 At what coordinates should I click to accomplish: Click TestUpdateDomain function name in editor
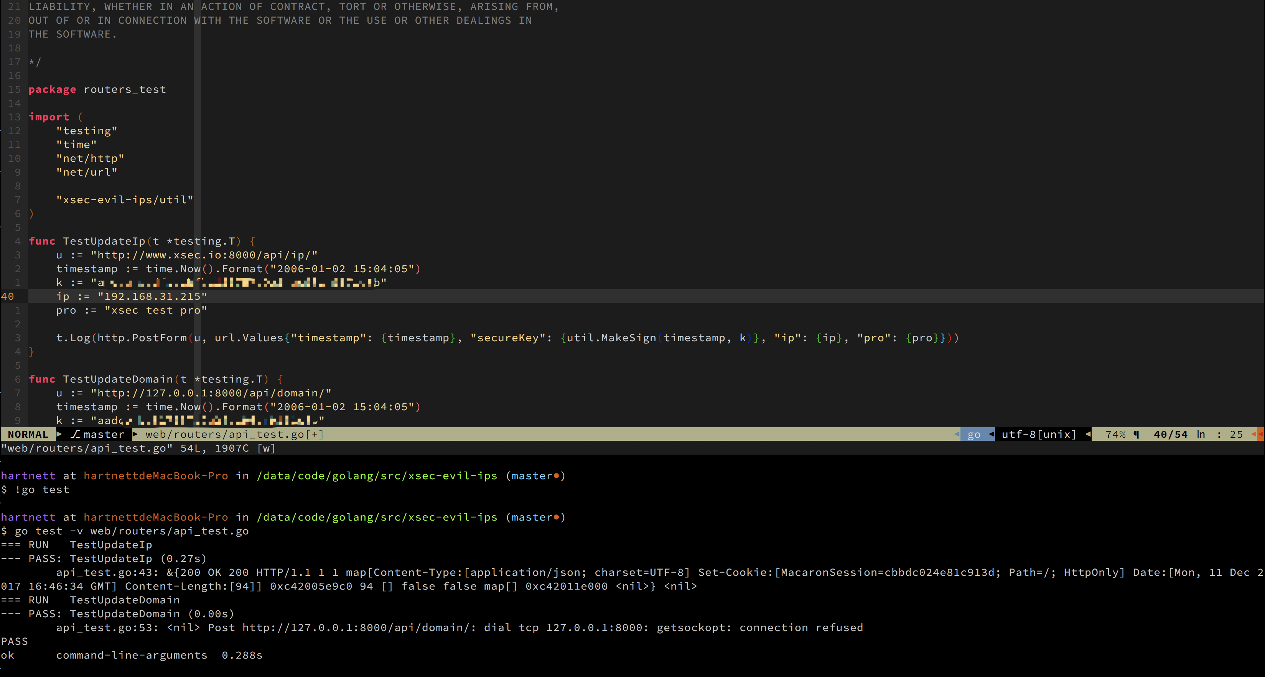118,379
